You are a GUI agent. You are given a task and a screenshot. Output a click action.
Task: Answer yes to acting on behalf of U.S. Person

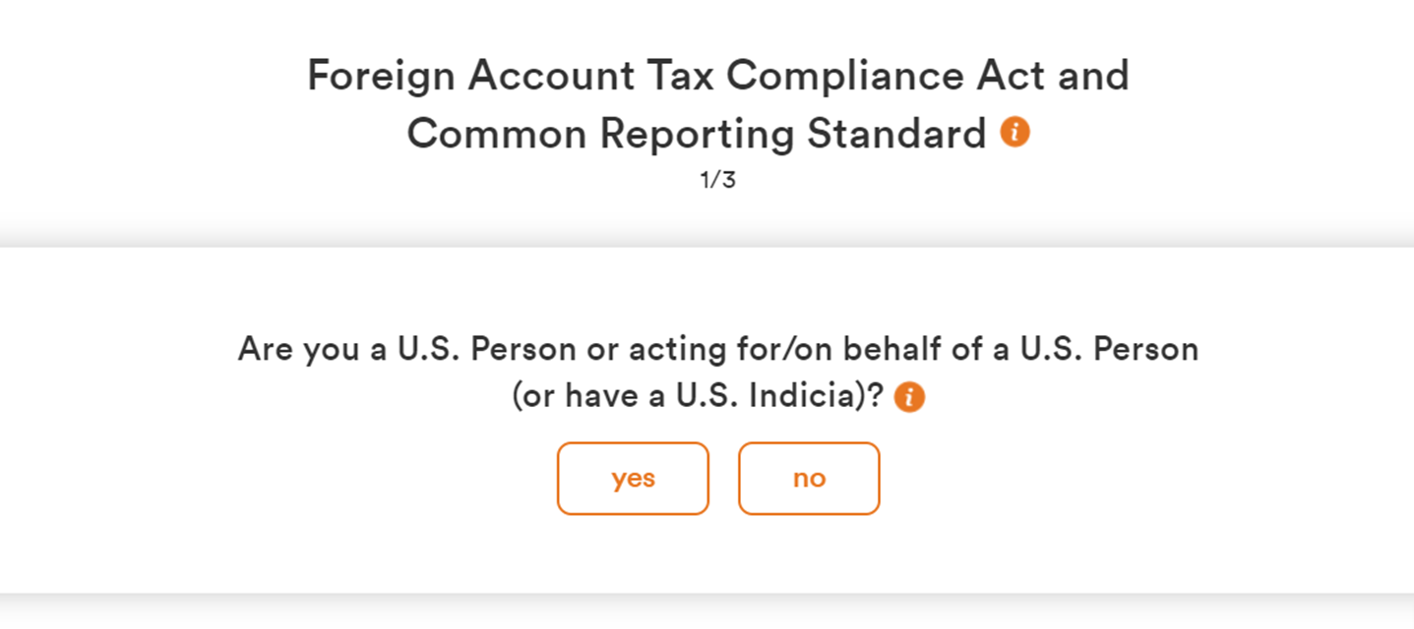click(633, 479)
